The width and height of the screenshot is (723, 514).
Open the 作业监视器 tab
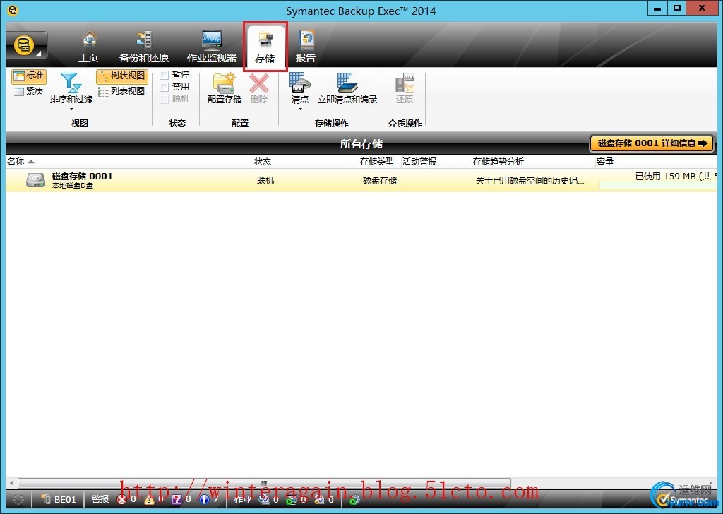click(212, 47)
